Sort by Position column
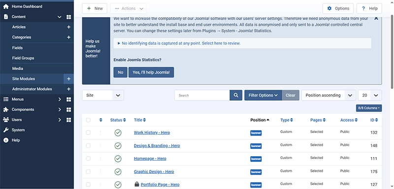394x189 pixels. pos(260,120)
